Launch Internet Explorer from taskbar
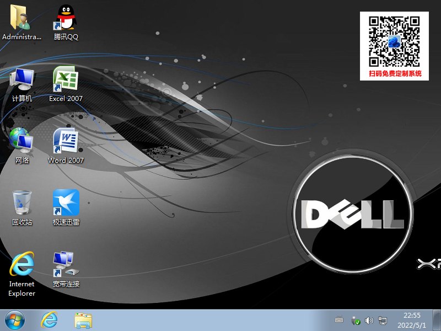The height and width of the screenshot is (331, 441). tap(49, 321)
